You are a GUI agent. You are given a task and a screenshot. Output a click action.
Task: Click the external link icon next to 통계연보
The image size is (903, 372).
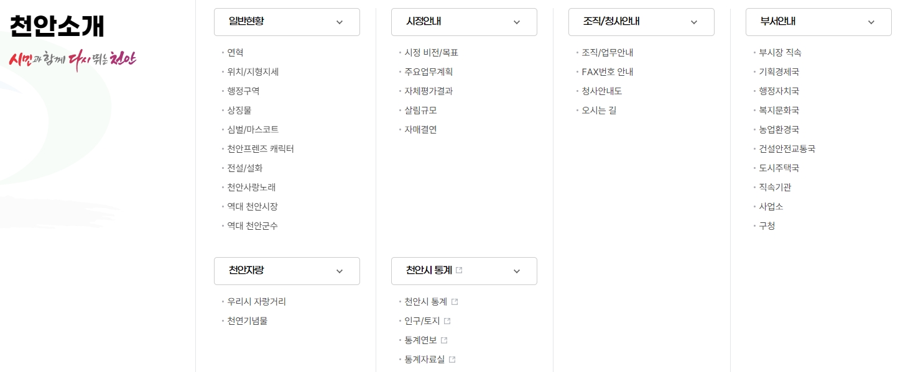443,340
